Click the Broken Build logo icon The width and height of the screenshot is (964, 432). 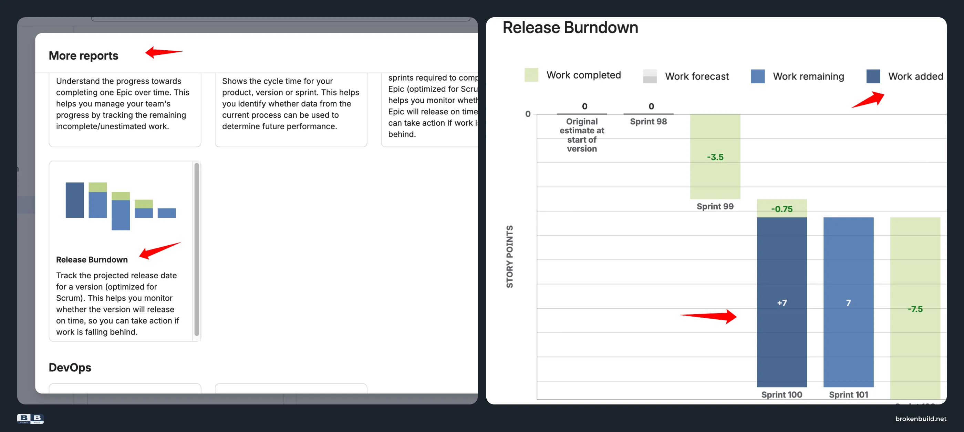point(30,419)
